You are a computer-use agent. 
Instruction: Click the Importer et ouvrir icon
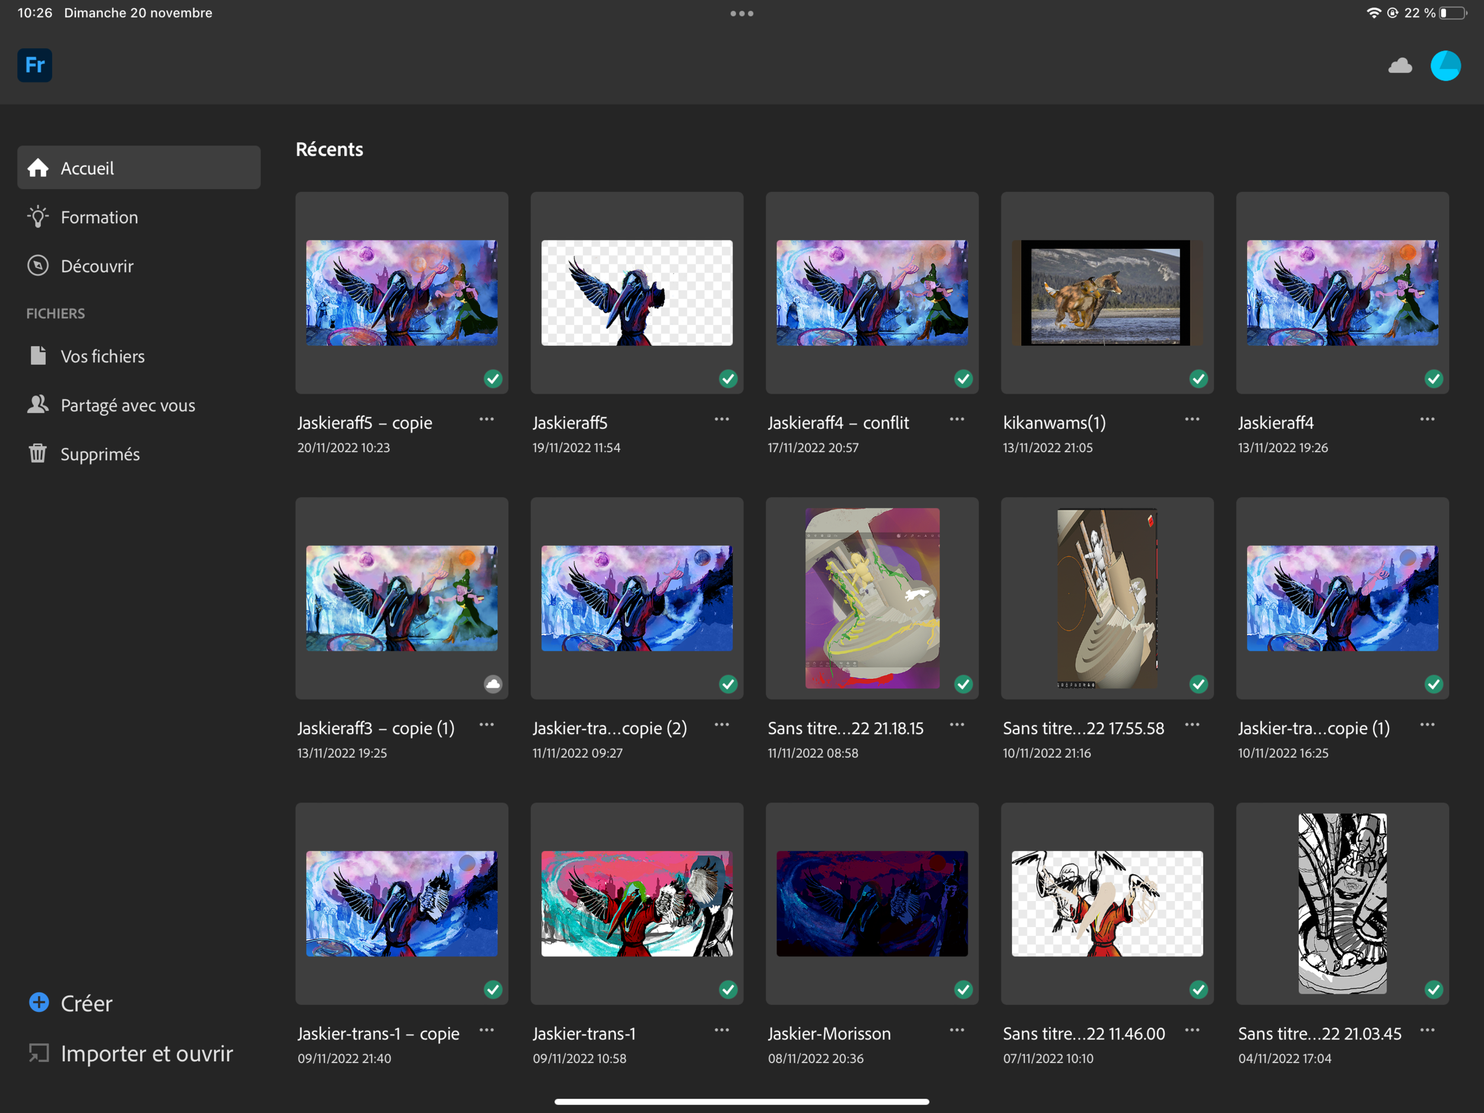click(x=39, y=1052)
